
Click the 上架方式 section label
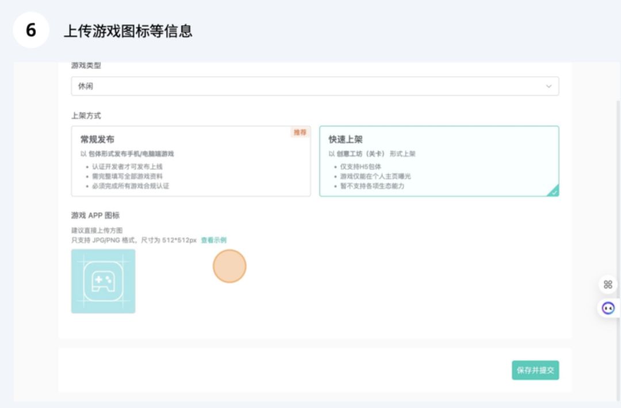point(86,116)
